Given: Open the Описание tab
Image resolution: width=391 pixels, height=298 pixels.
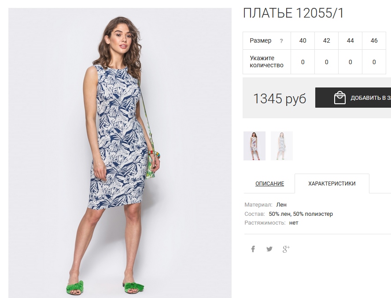Looking at the screenshot, I should [269, 183].
